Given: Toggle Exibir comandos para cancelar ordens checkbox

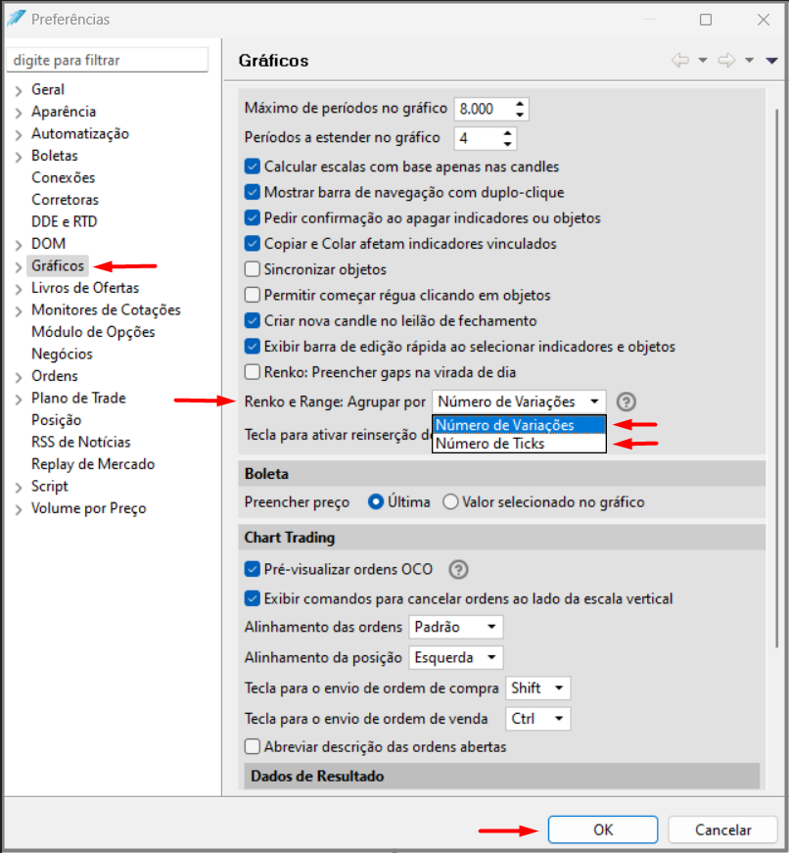Looking at the screenshot, I should pyautogui.click(x=253, y=598).
